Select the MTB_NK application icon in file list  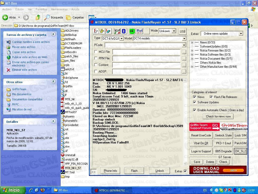click(x=62, y=99)
